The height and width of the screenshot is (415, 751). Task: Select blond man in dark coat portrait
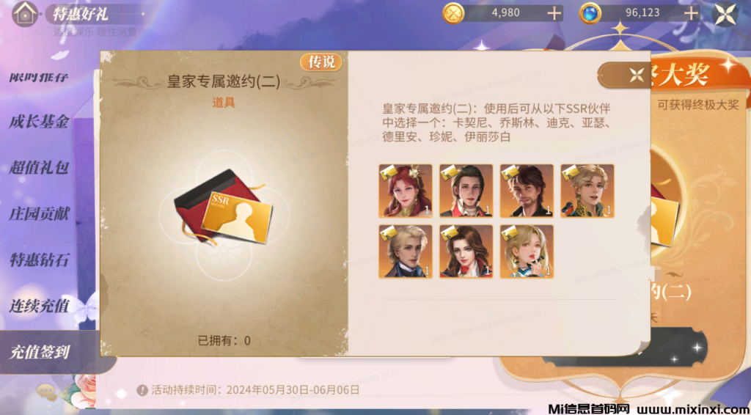(x=406, y=251)
